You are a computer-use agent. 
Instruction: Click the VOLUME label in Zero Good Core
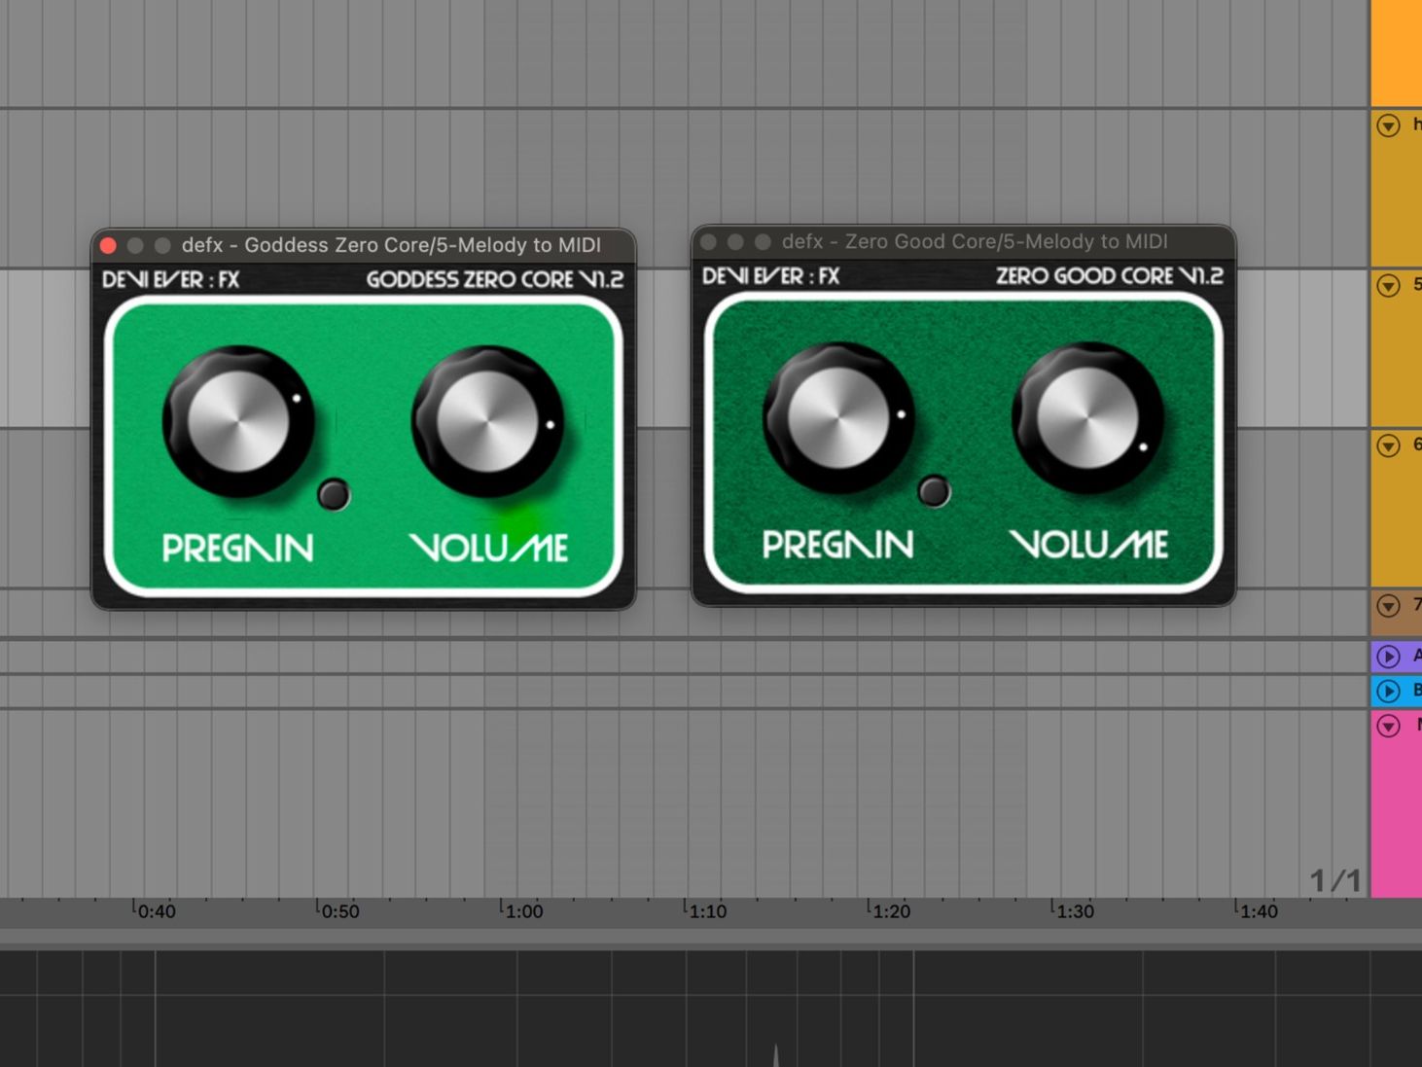(1088, 545)
